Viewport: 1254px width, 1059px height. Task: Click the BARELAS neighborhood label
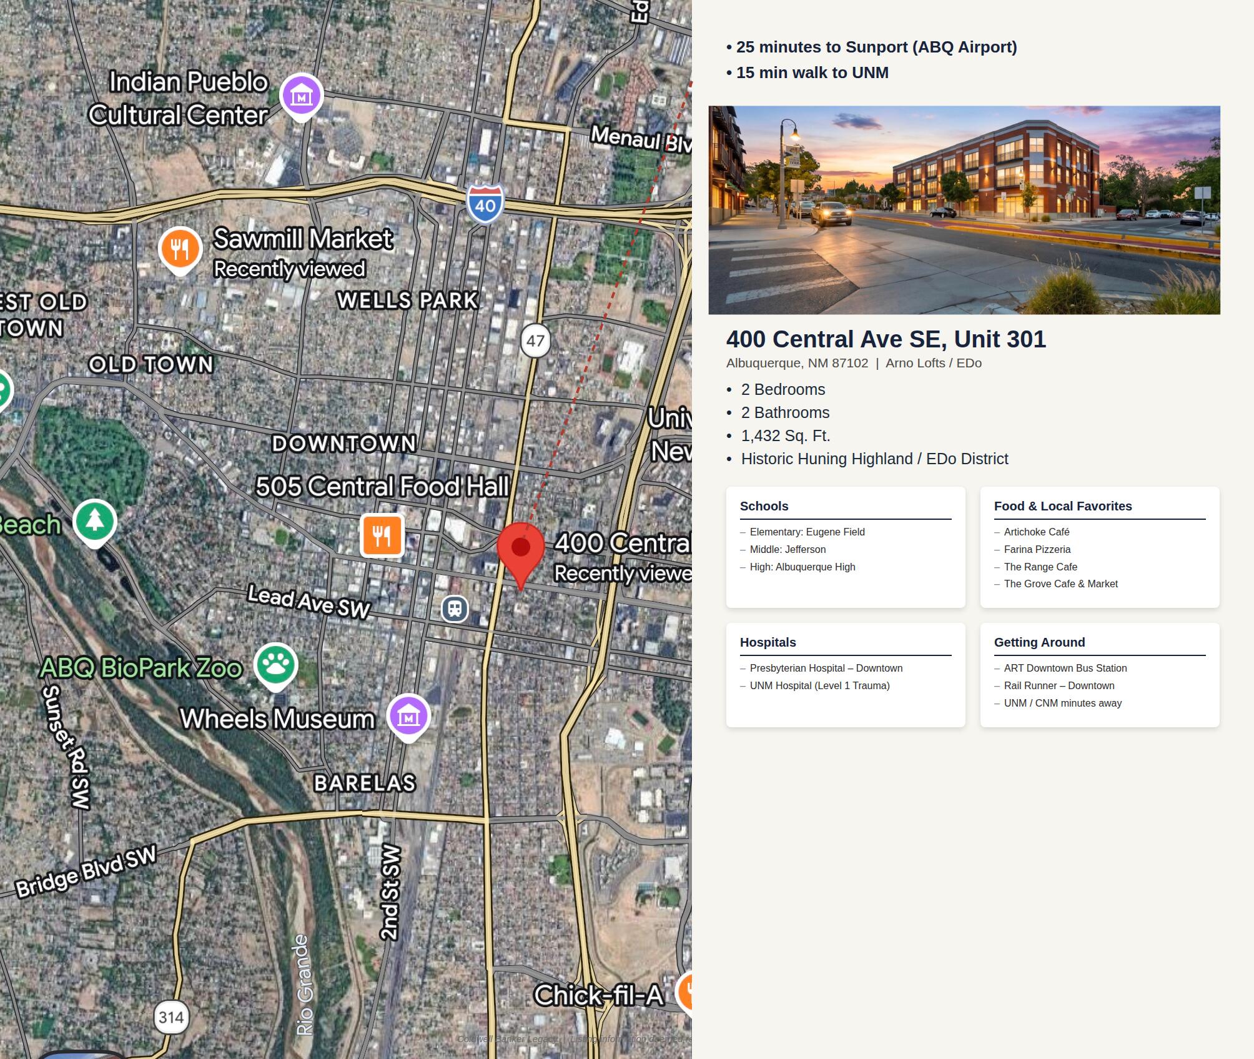365,783
